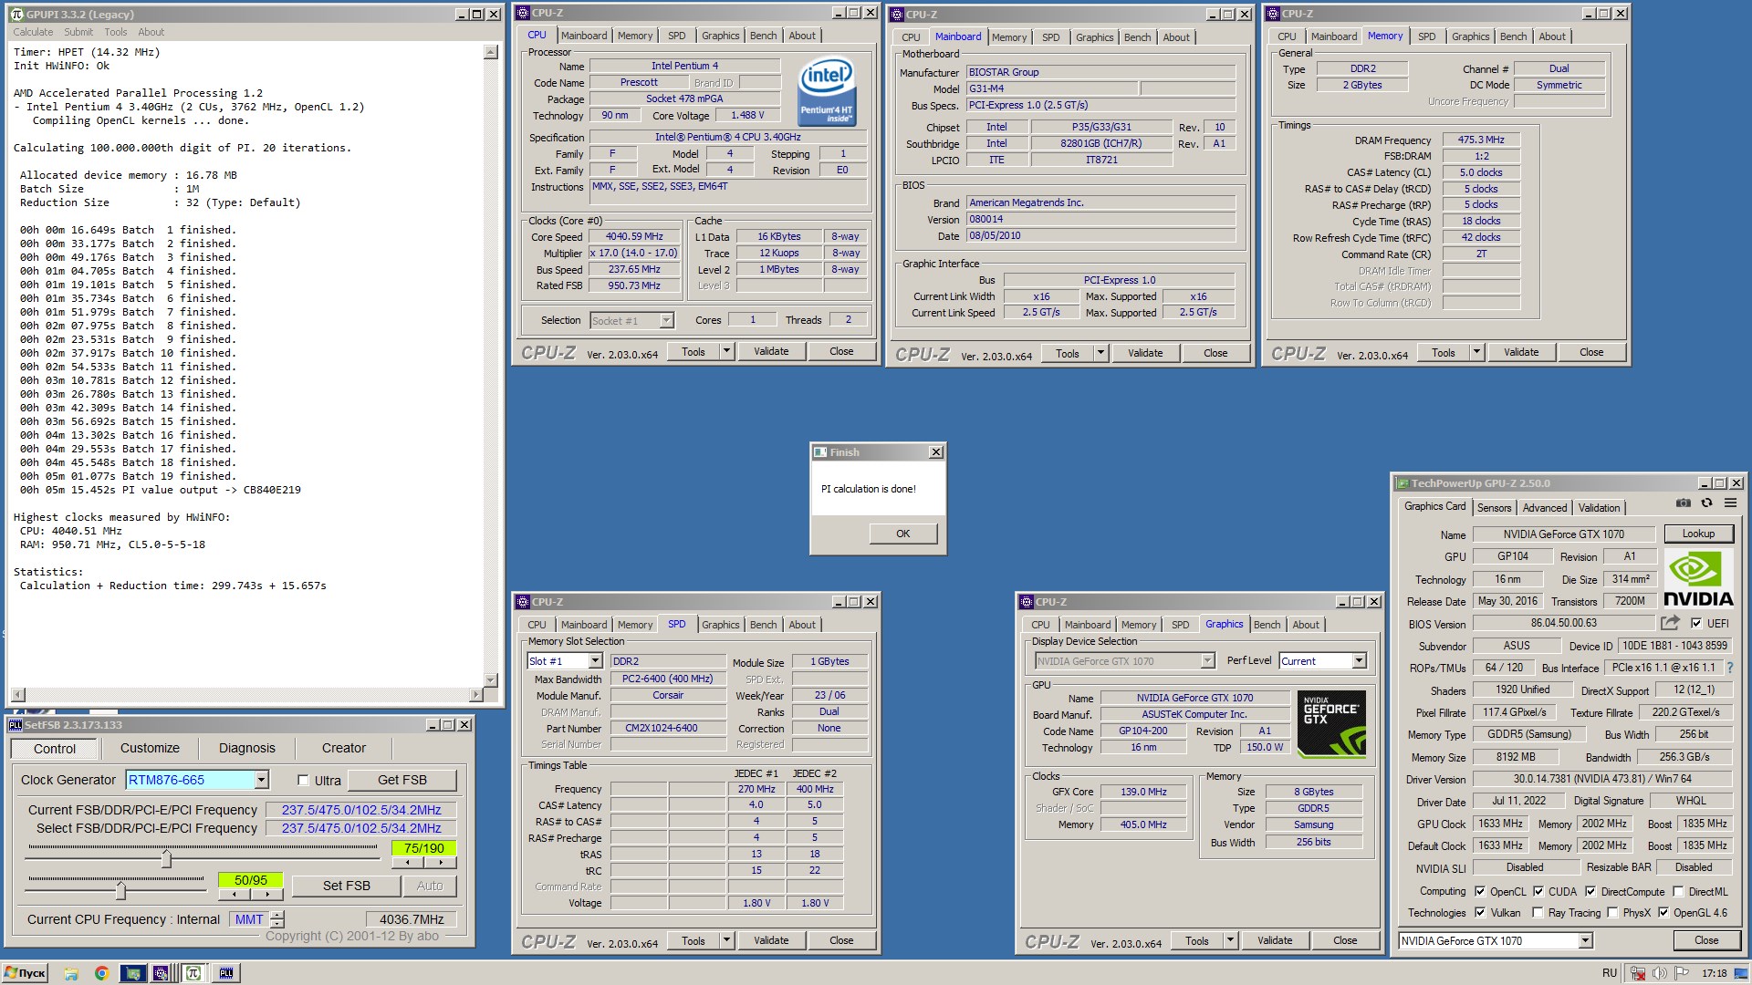Toggle UEFI checkbox in GPU-Z
This screenshot has width=1752, height=985.
coord(1695,623)
